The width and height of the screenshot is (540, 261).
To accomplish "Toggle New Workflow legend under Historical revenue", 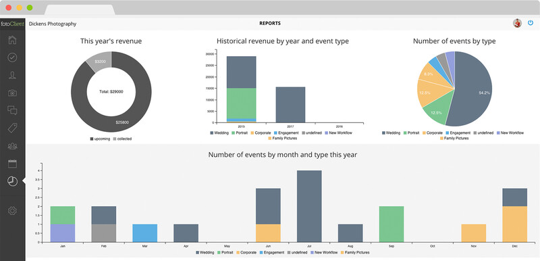I will tap(338, 133).
